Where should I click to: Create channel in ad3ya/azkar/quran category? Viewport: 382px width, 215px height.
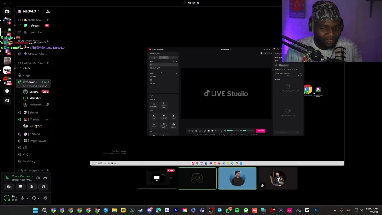tap(47, 170)
